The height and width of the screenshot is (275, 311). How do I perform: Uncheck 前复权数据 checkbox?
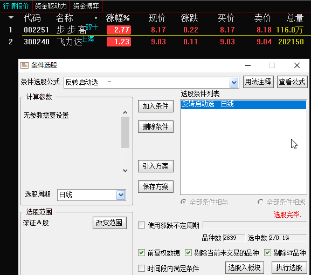[x=141, y=253]
